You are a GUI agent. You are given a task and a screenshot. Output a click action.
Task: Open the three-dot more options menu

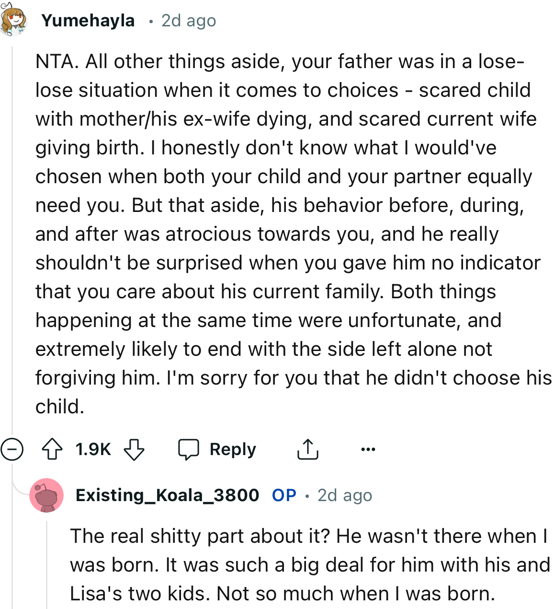(368, 449)
